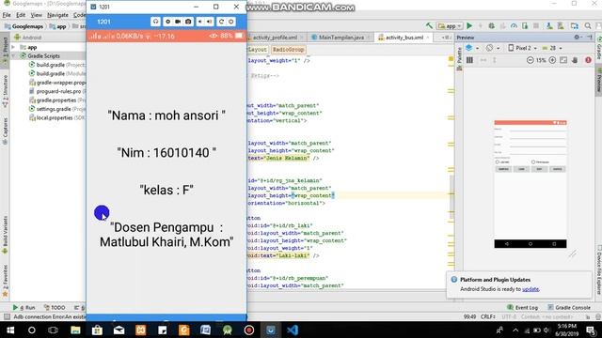Click the Windows Start button
This screenshot has width=602, height=338.
click(x=10, y=330)
